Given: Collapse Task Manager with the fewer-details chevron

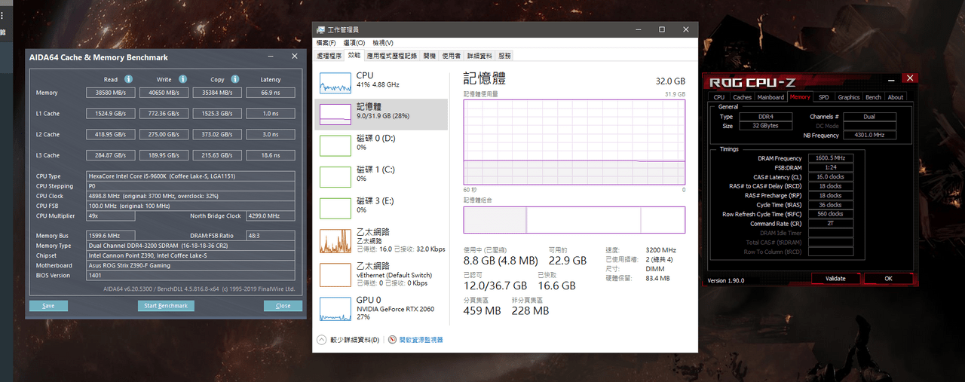Looking at the screenshot, I should point(322,340).
